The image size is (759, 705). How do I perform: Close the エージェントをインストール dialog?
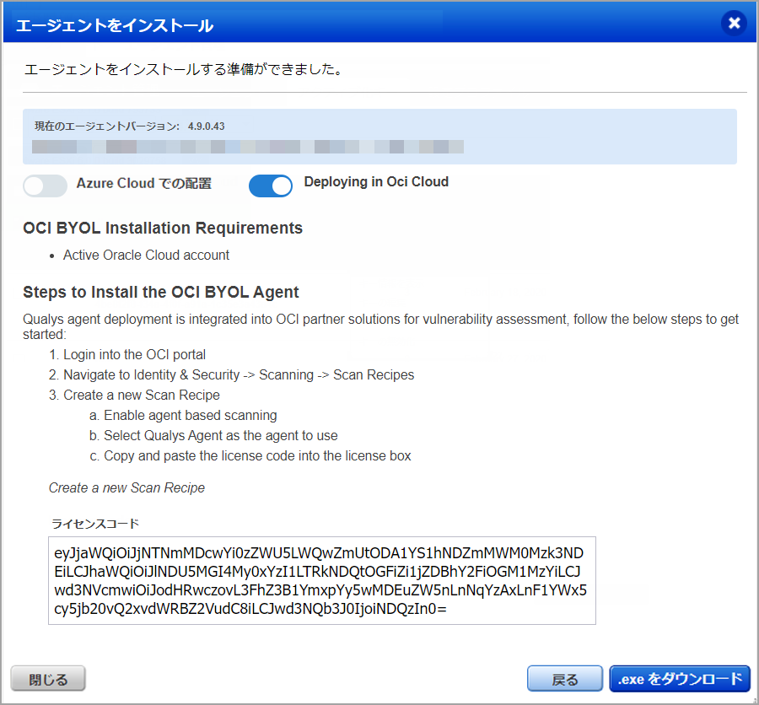tap(734, 23)
